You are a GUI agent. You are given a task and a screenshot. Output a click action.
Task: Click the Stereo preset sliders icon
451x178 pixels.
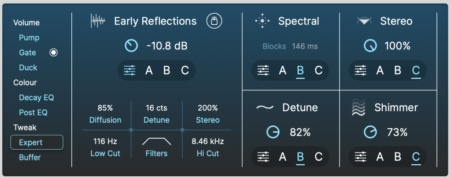[361, 70]
